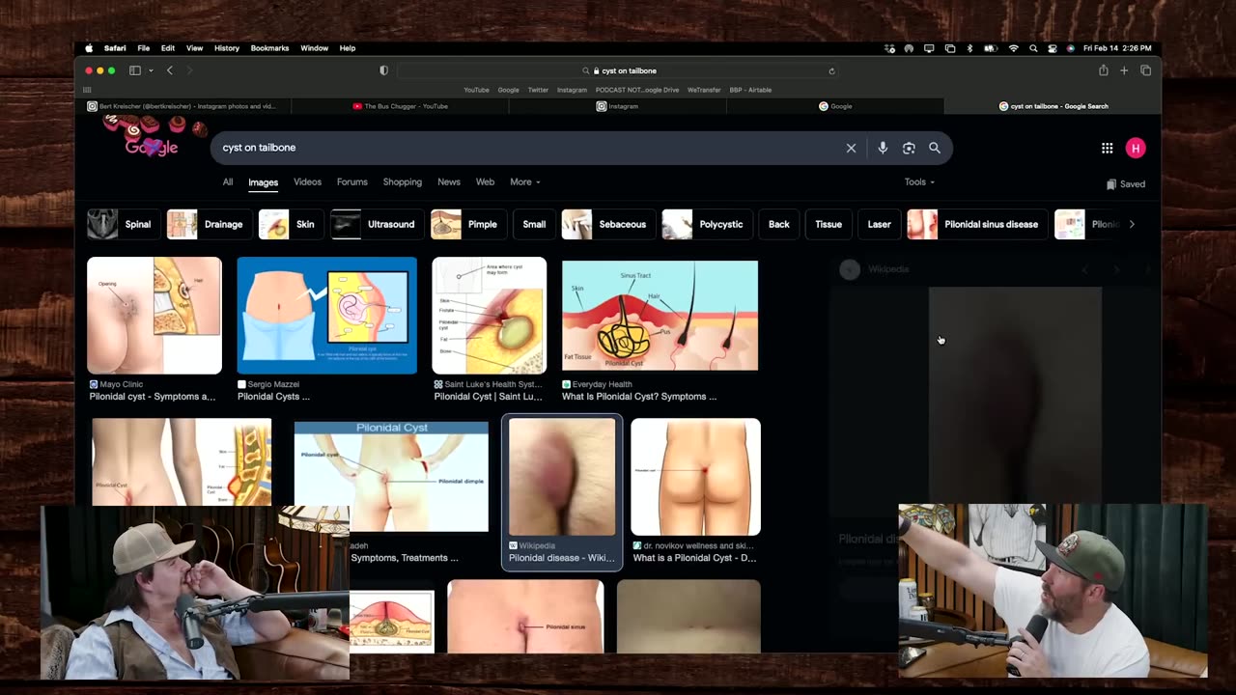Open the 'Pilonidal disease - Wiki...' caption link
Screen dimensions: 1236x695
(x=561, y=558)
